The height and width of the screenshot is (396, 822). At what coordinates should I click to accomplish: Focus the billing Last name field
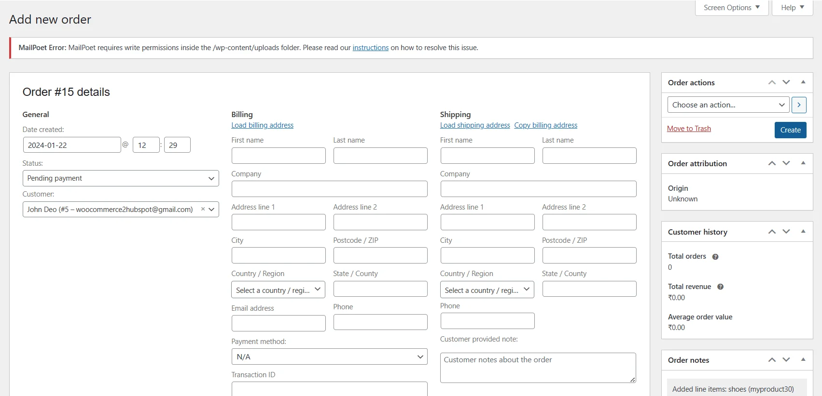coord(380,156)
